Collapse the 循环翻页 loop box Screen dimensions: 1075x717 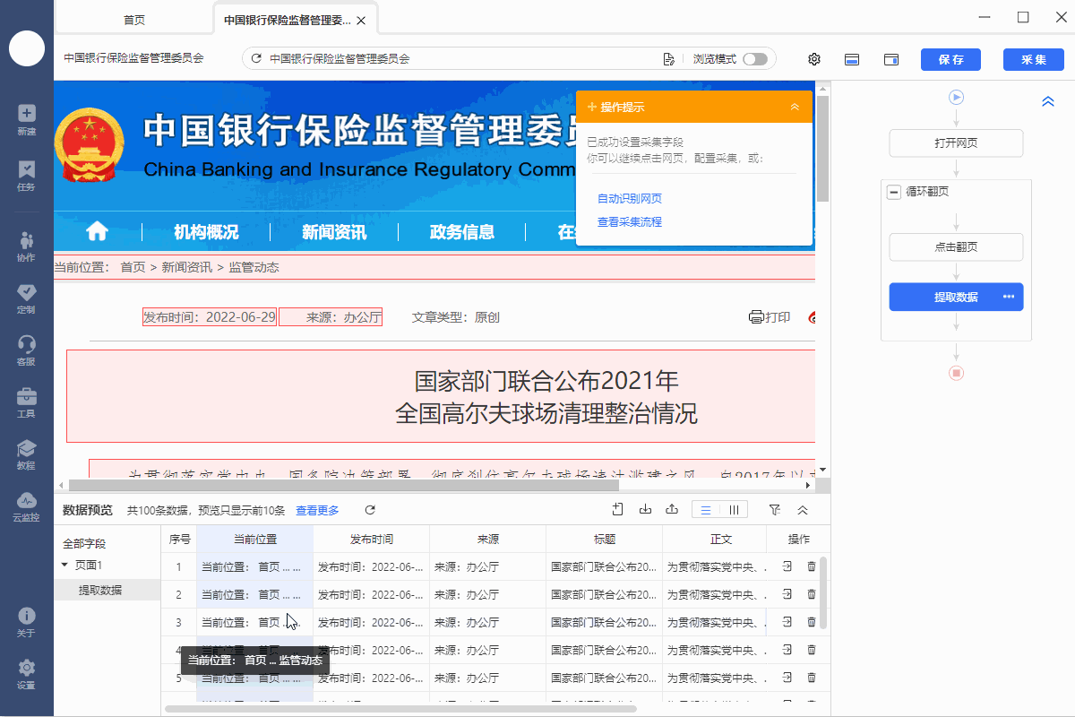[x=893, y=192]
